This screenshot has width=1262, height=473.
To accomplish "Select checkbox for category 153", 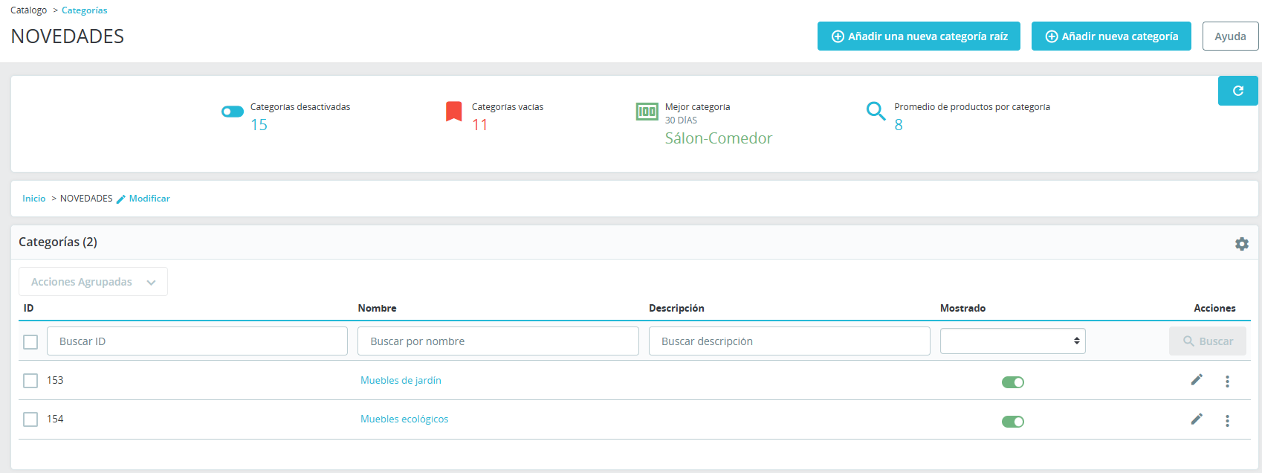I will [x=30, y=381].
